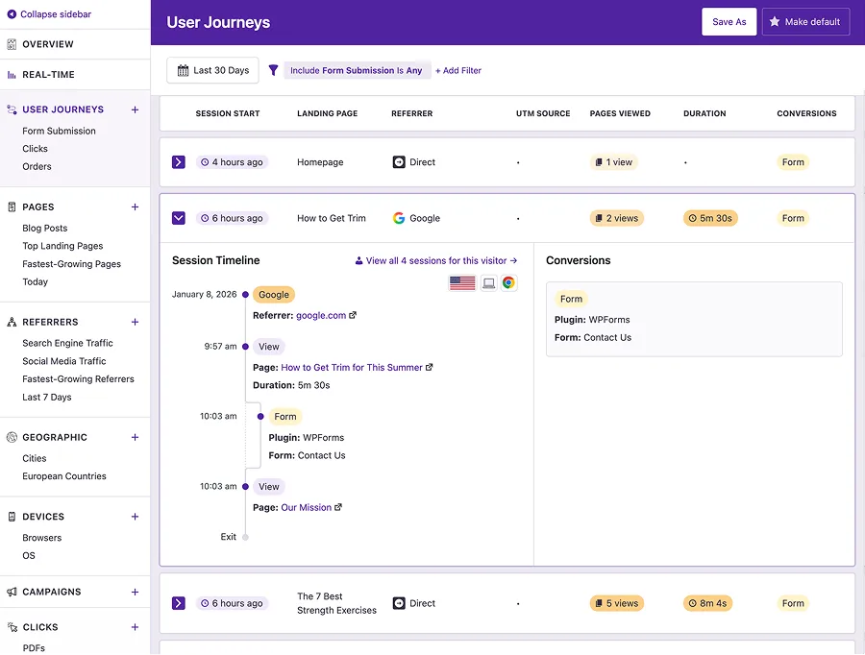
Task: Click the United States flag icon
Action: point(462,283)
